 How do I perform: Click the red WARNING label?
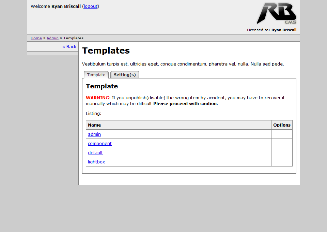(98, 98)
